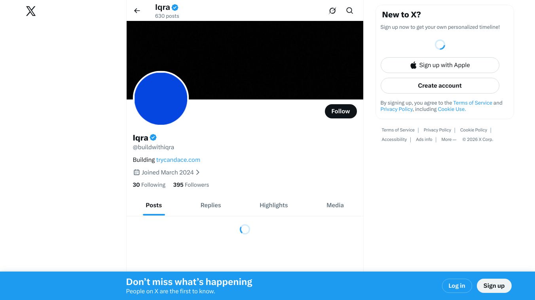
Task: Open the Highlights tab
Action: tap(273, 205)
